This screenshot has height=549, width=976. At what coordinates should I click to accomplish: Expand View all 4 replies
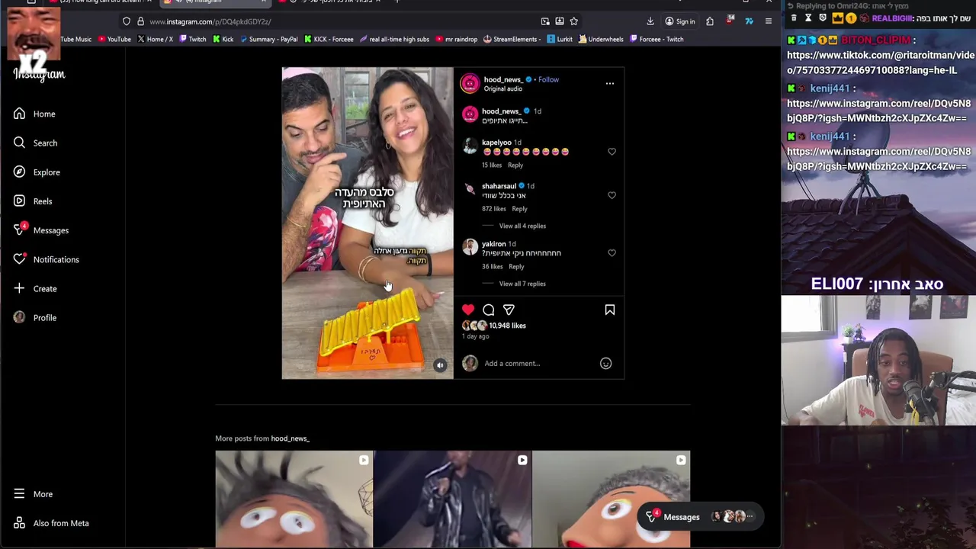(x=522, y=226)
